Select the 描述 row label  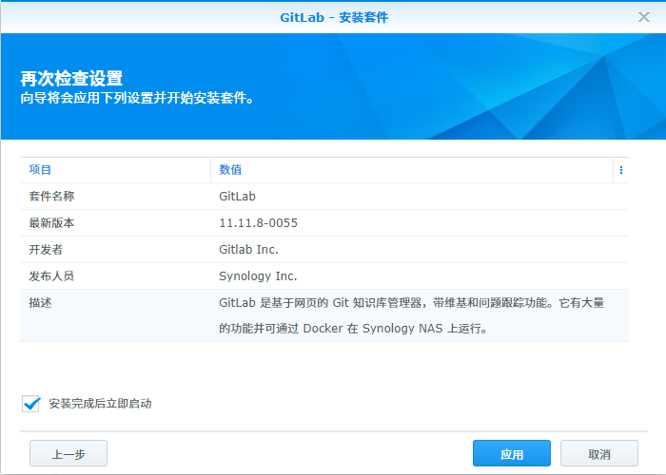click(x=40, y=303)
